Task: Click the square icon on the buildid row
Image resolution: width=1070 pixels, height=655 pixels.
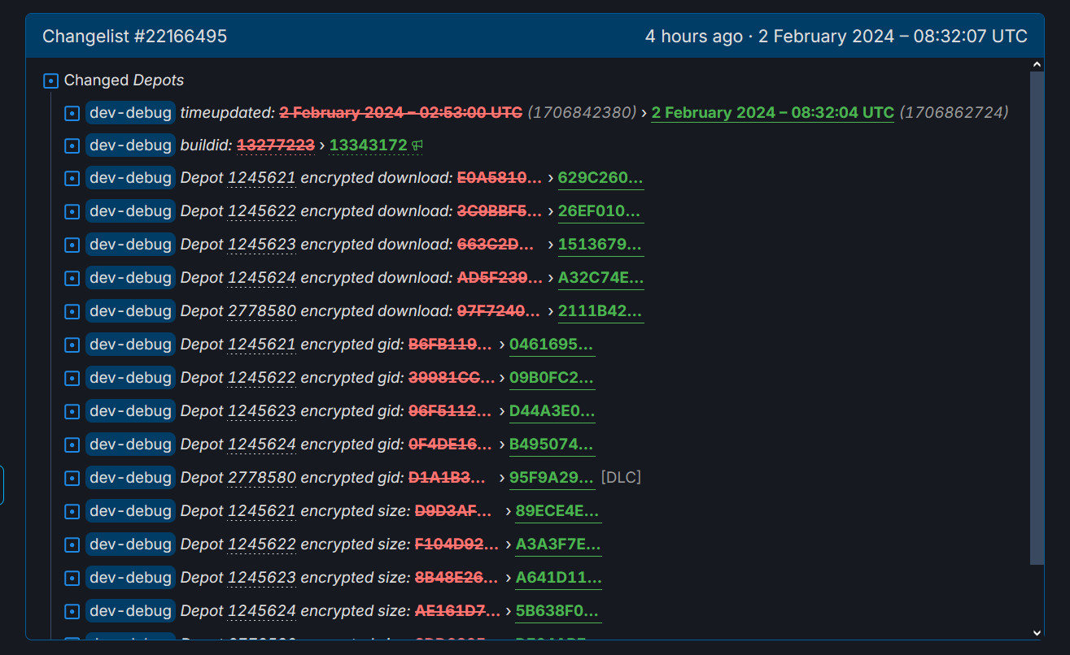Action: point(72,146)
